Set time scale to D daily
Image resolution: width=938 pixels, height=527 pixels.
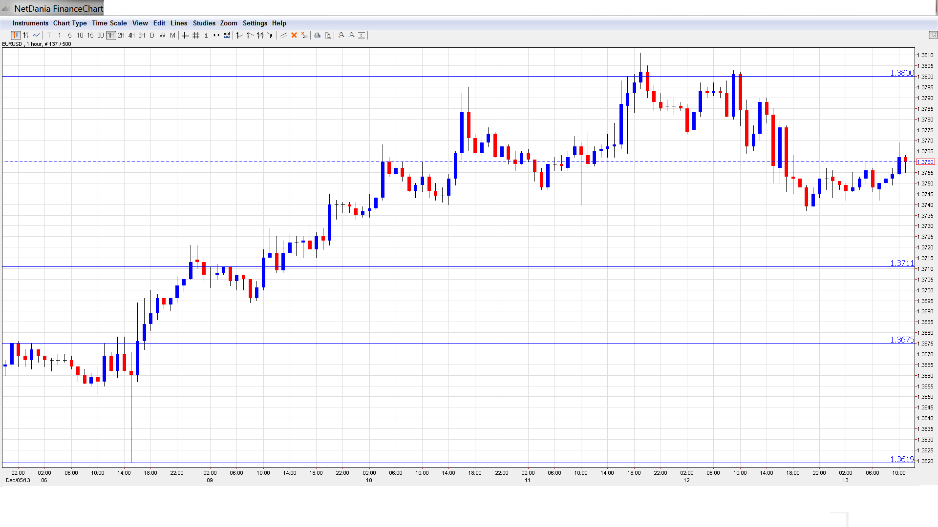click(152, 35)
